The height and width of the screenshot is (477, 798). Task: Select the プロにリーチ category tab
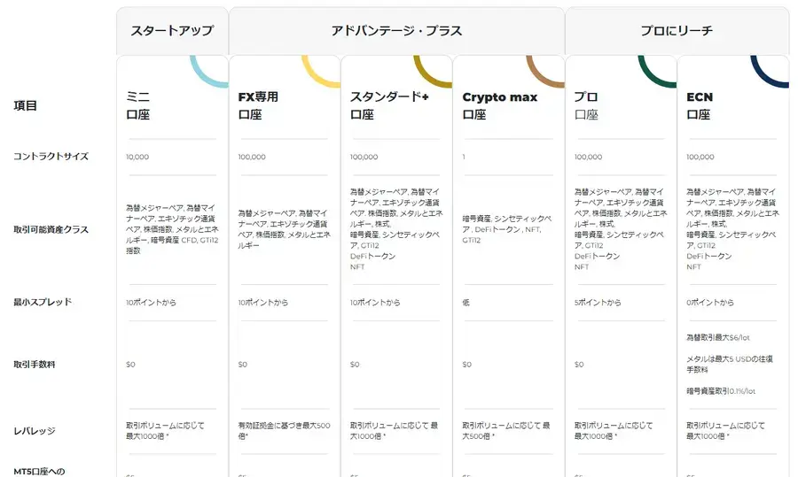click(677, 30)
